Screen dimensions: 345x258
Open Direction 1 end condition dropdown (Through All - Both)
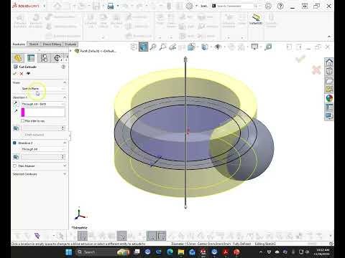43,104
